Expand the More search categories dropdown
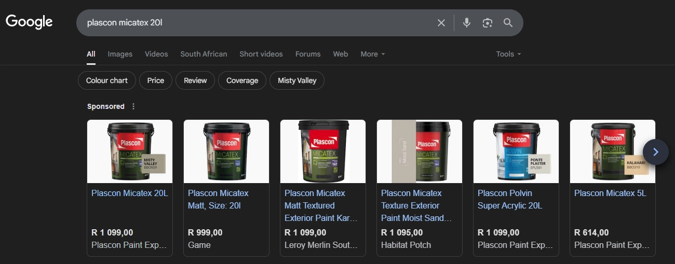Screen dimensions: 675x264 (x=373, y=54)
